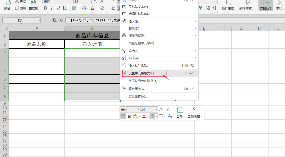
Task: Choose Define Name (定义名称) in context menu
Action: point(159,96)
